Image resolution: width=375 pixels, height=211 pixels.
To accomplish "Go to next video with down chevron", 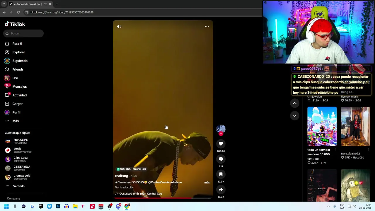I will pyautogui.click(x=295, y=115).
